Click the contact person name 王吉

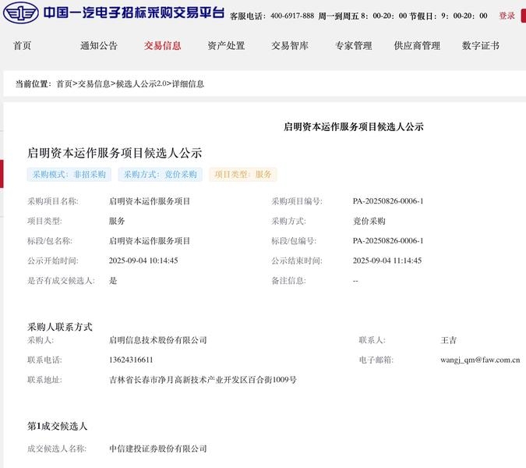[x=449, y=340]
